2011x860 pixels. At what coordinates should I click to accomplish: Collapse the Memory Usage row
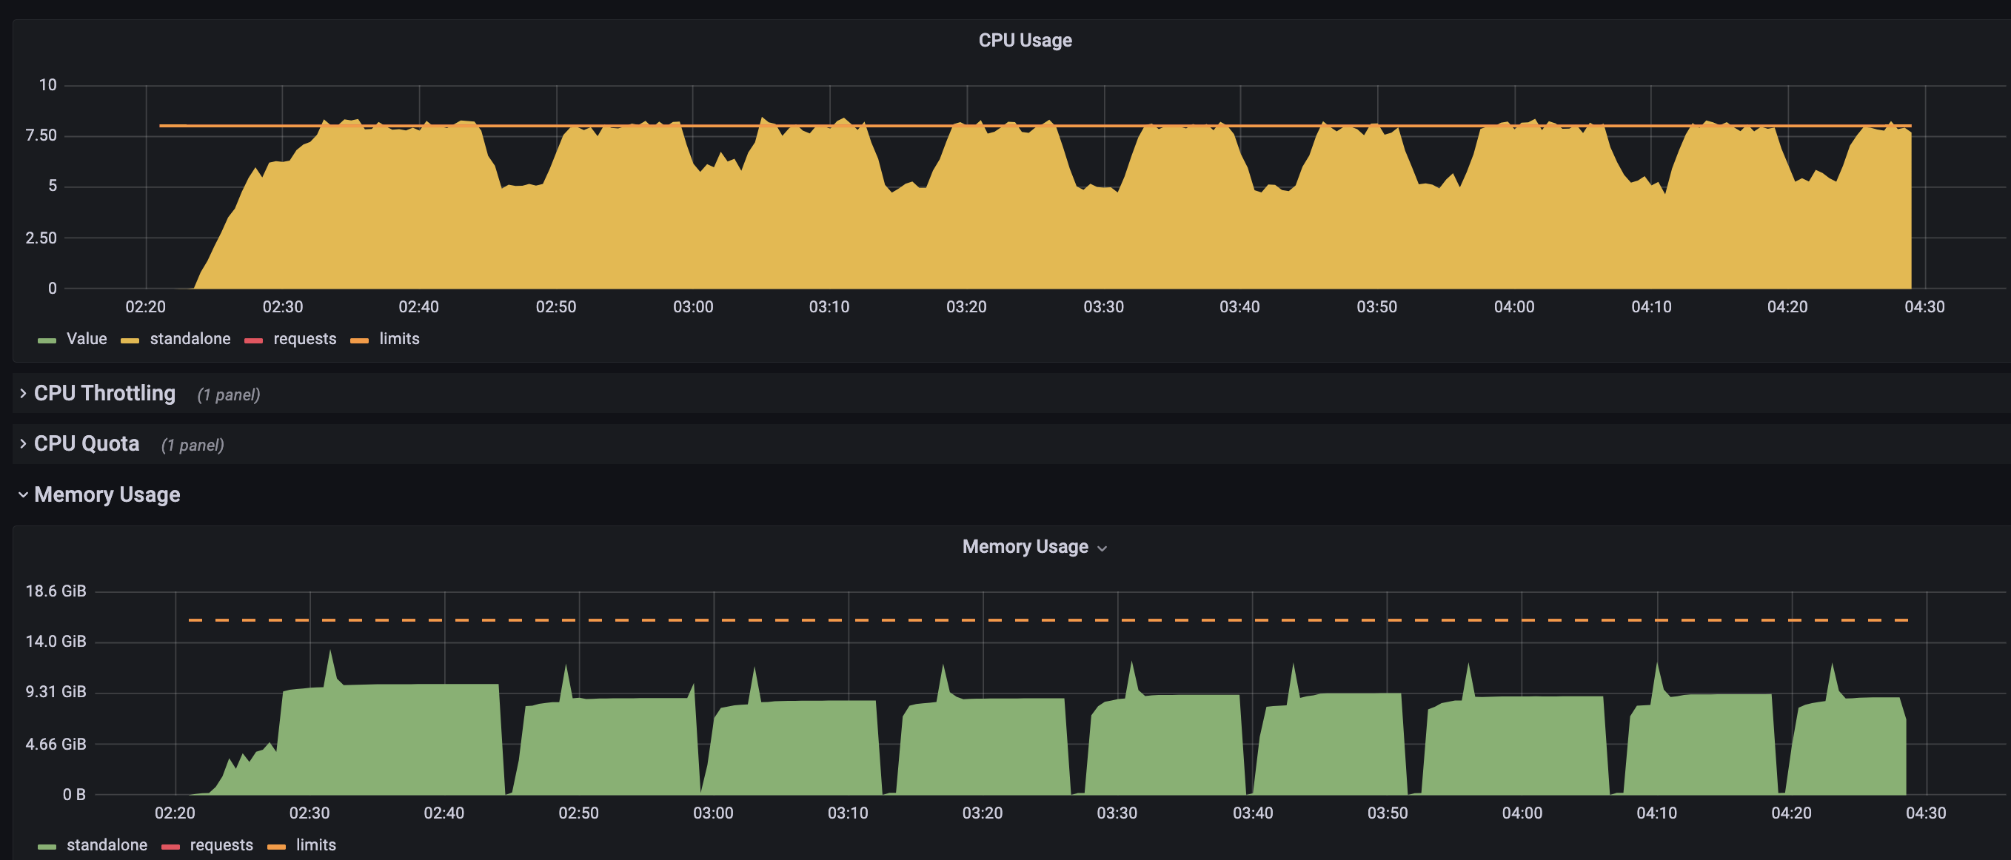(106, 494)
